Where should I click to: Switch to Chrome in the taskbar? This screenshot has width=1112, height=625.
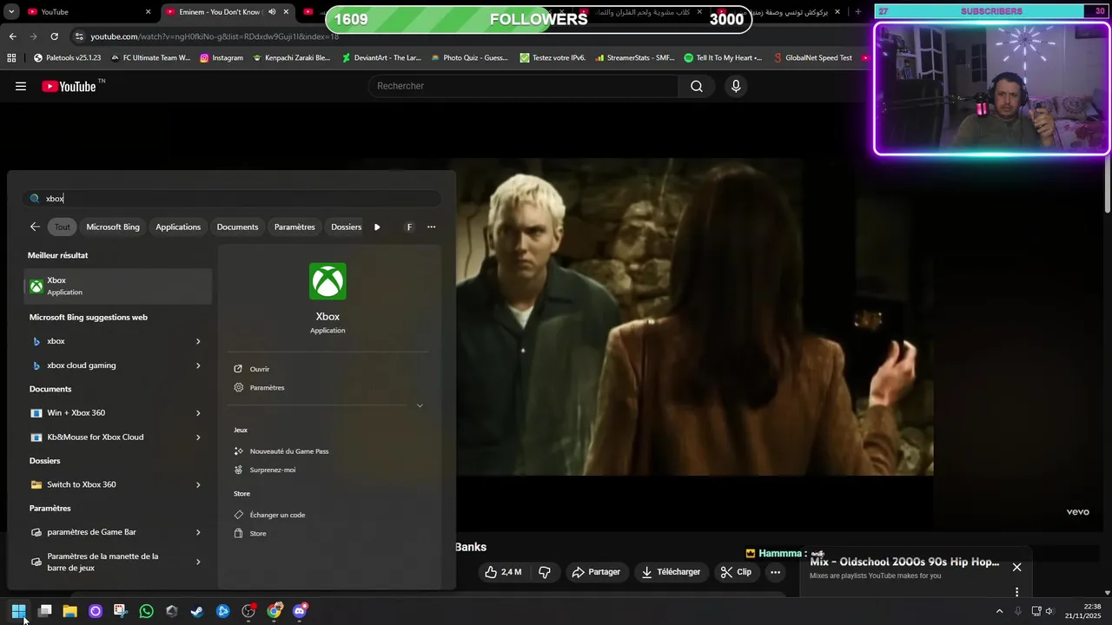point(275,611)
